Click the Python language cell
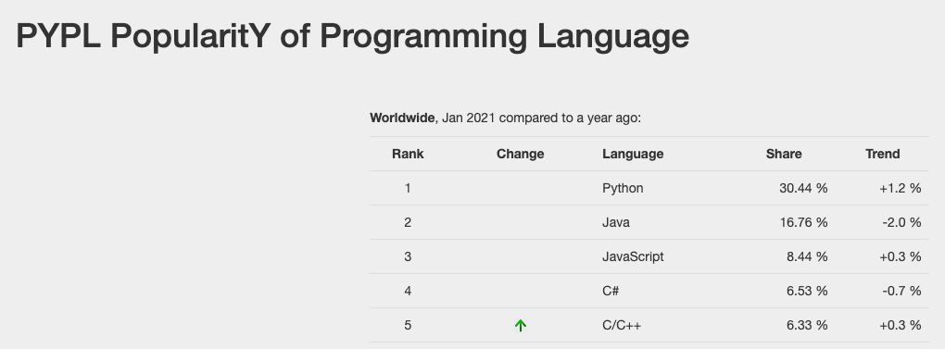Image resolution: width=945 pixels, height=349 pixels. [x=623, y=188]
